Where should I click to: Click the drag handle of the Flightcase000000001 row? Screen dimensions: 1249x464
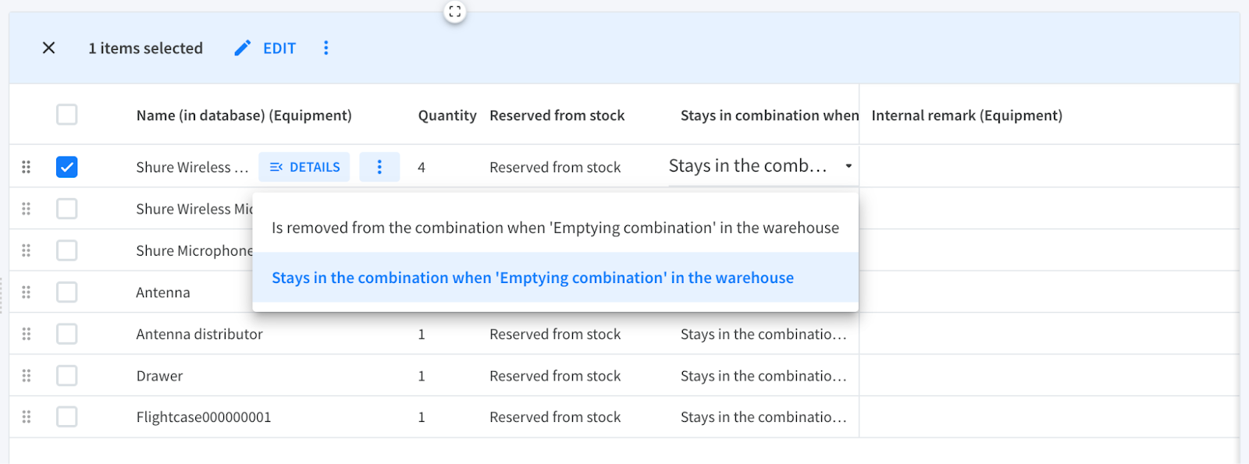pos(27,417)
